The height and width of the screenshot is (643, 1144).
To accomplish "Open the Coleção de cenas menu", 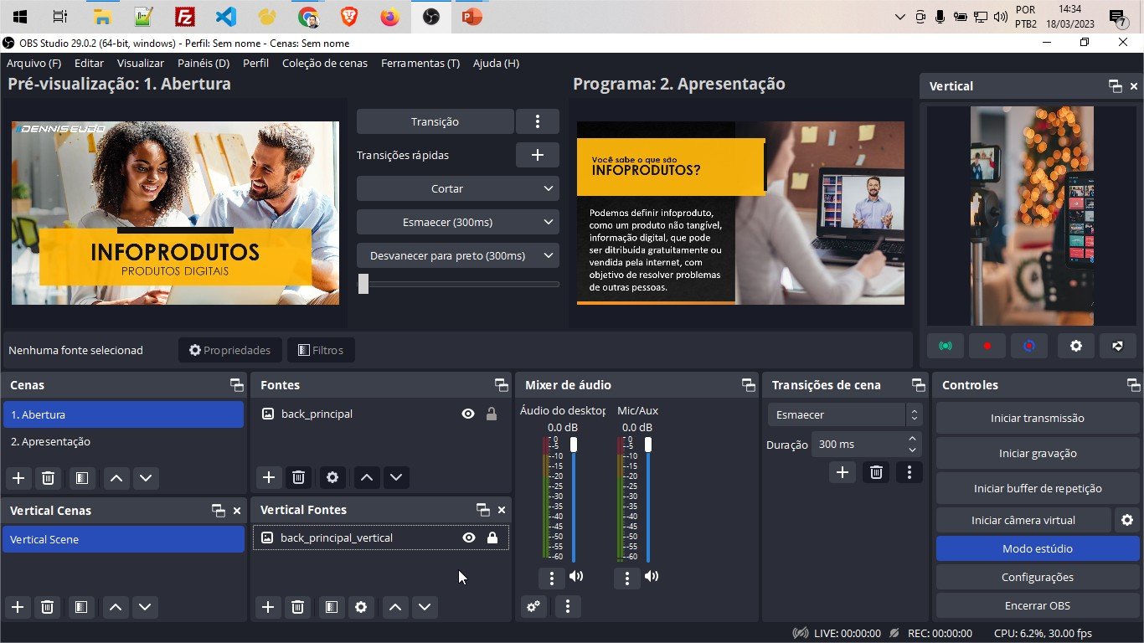I will point(325,63).
